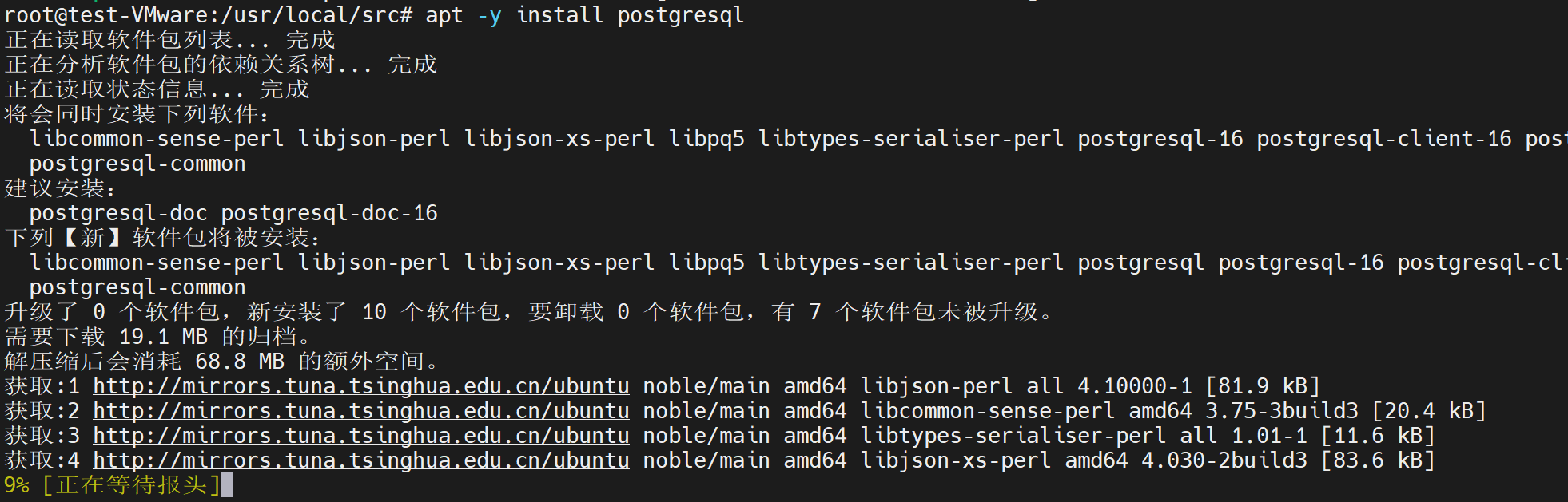The width and height of the screenshot is (1568, 502).
Task: Open the mirror URL on the 获取:1 line
Action: 361,386
